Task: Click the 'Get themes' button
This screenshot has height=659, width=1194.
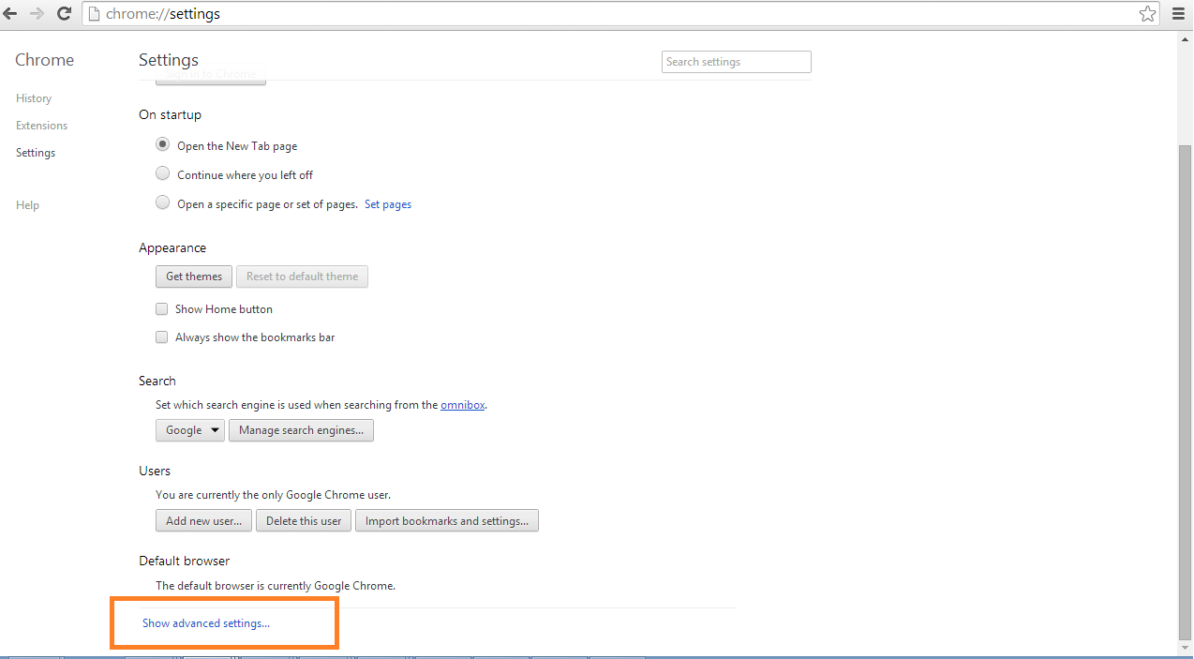Action: [x=194, y=277]
